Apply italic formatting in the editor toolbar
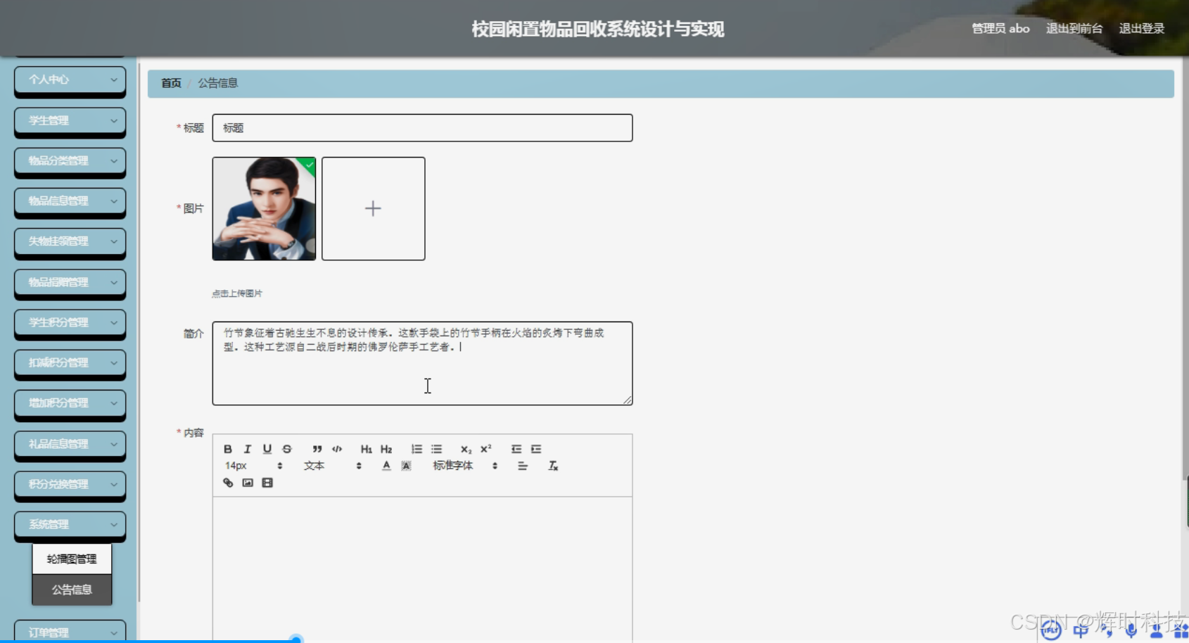Image resolution: width=1189 pixels, height=643 pixels. pyautogui.click(x=247, y=448)
